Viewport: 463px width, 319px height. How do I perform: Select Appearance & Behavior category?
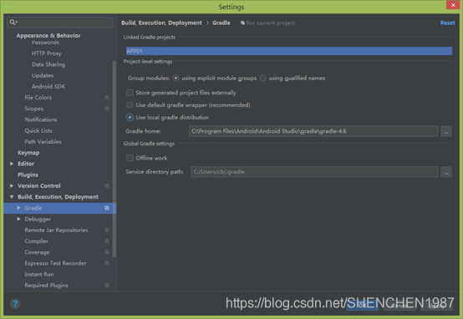[x=48, y=35]
